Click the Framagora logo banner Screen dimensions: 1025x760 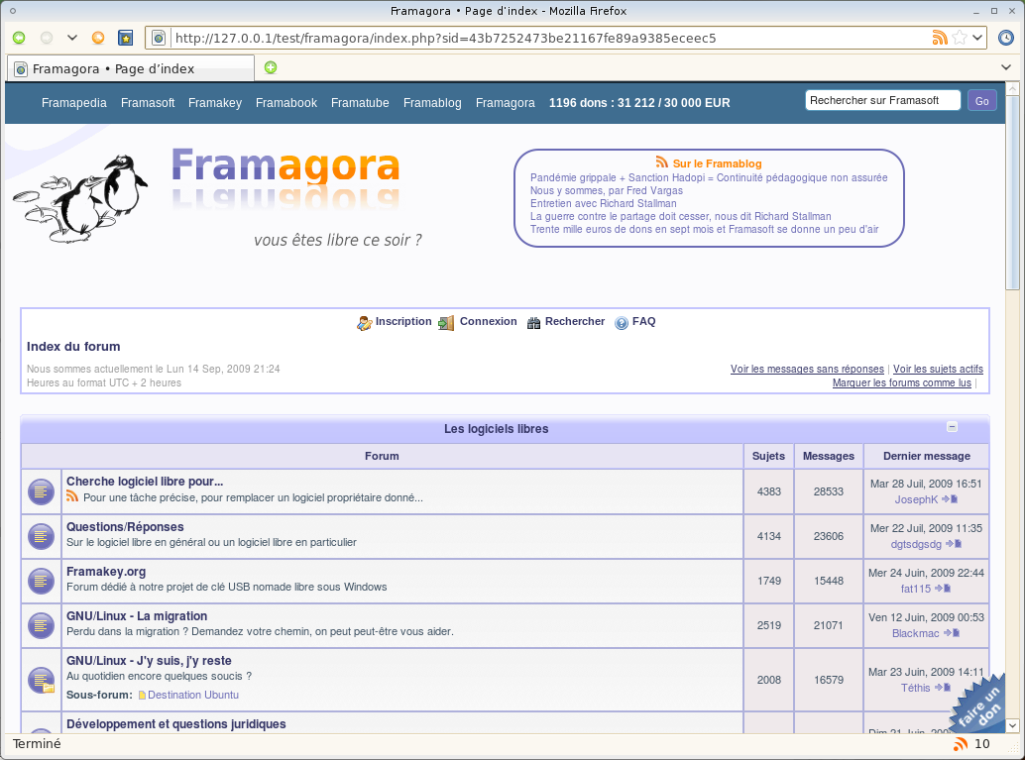tap(285, 177)
